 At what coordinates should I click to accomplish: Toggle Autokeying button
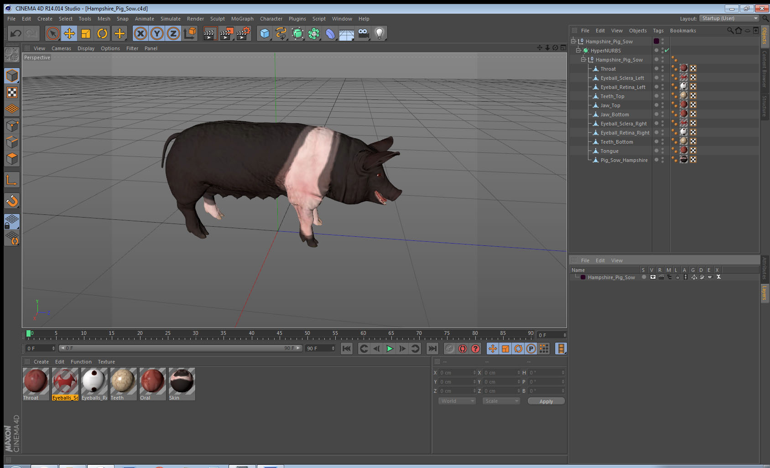coord(463,348)
